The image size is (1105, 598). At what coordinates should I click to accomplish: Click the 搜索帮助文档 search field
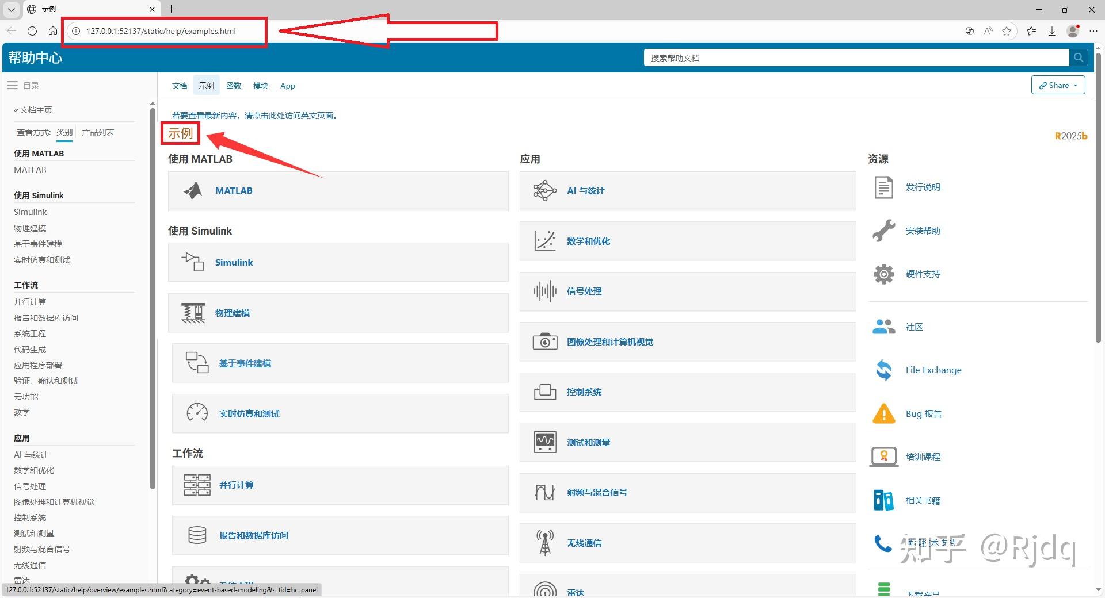pyautogui.click(x=856, y=57)
